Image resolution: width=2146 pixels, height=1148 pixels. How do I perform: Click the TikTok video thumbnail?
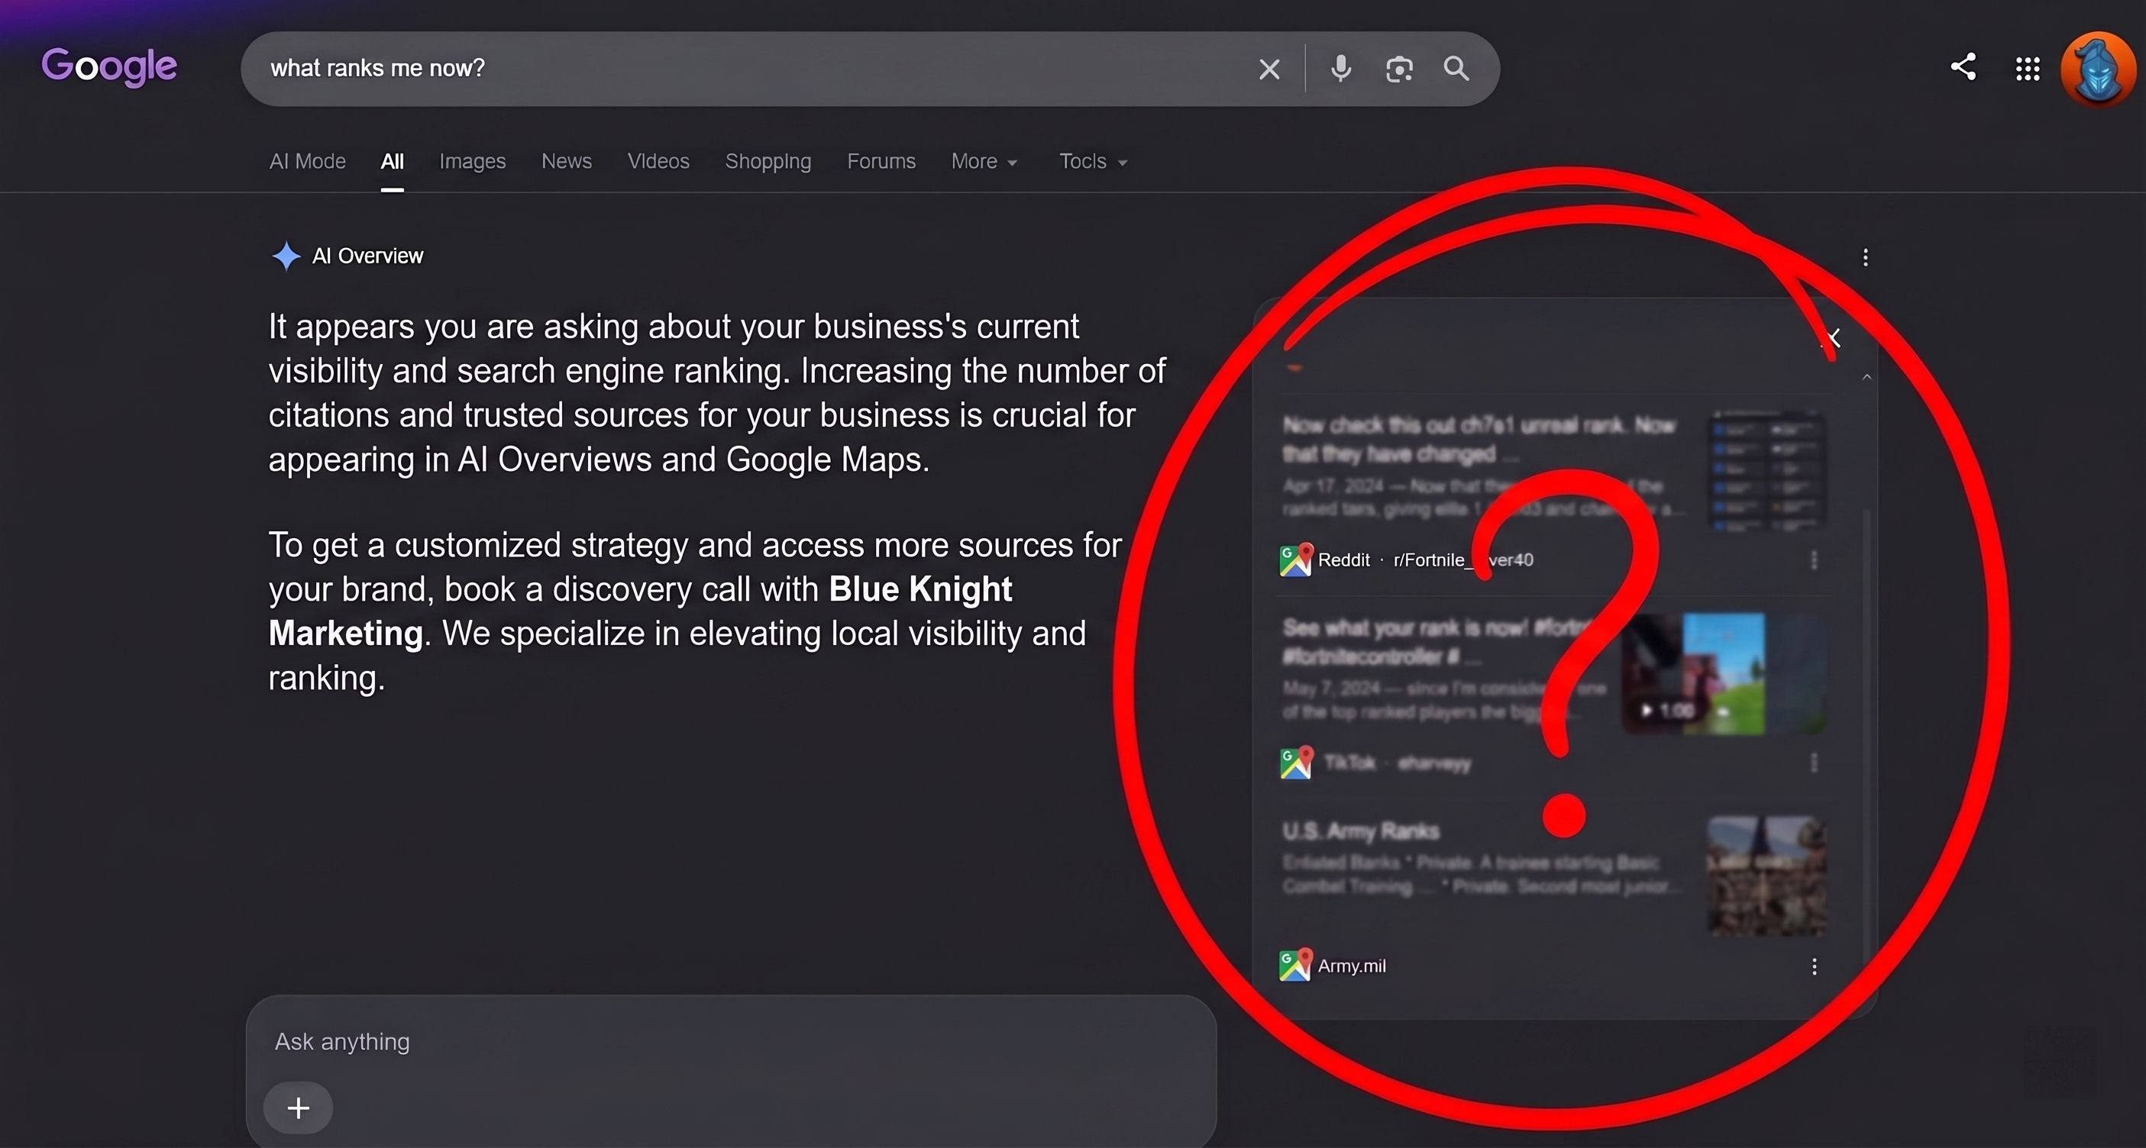tap(1723, 674)
